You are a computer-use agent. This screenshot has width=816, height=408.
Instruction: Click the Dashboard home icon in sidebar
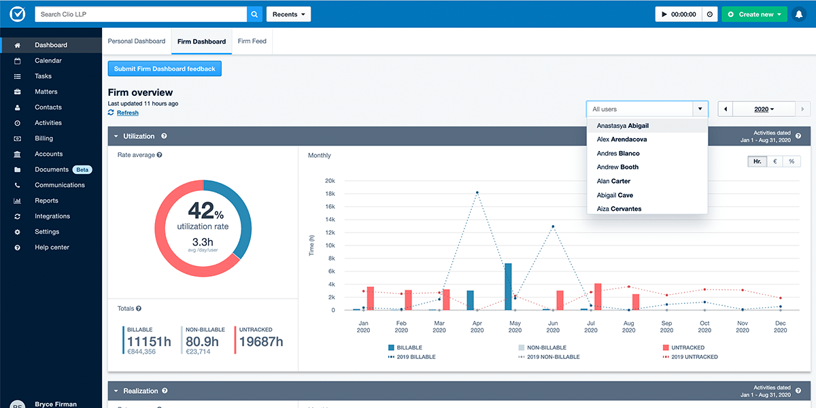[18, 45]
